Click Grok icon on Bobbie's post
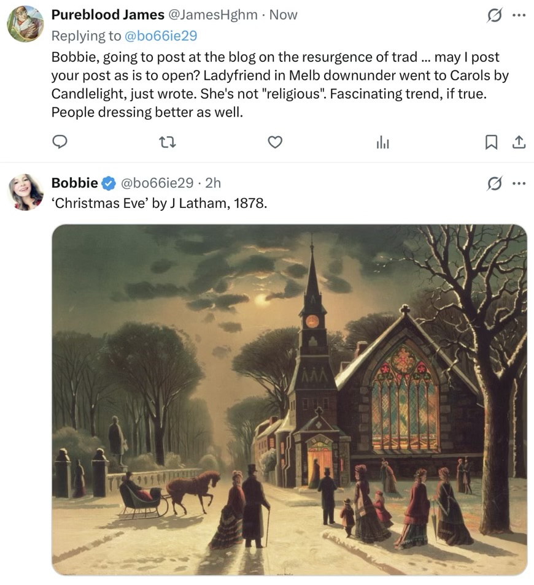The height and width of the screenshot is (585, 534). pos(493,183)
